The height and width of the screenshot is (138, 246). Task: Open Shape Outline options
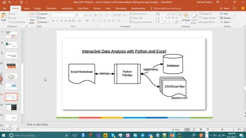tap(208, 18)
